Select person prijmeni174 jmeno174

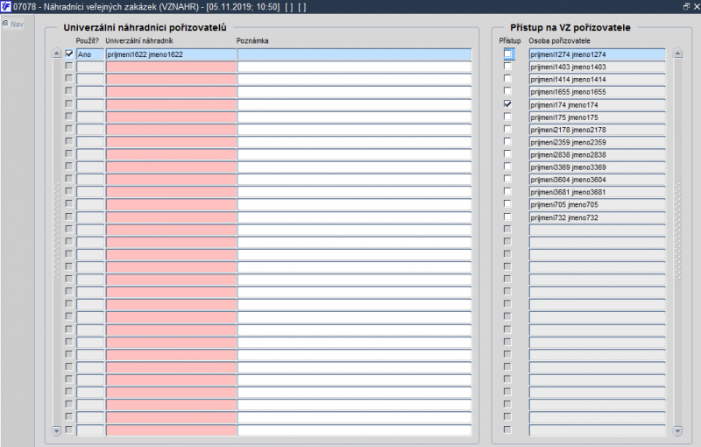point(597,105)
